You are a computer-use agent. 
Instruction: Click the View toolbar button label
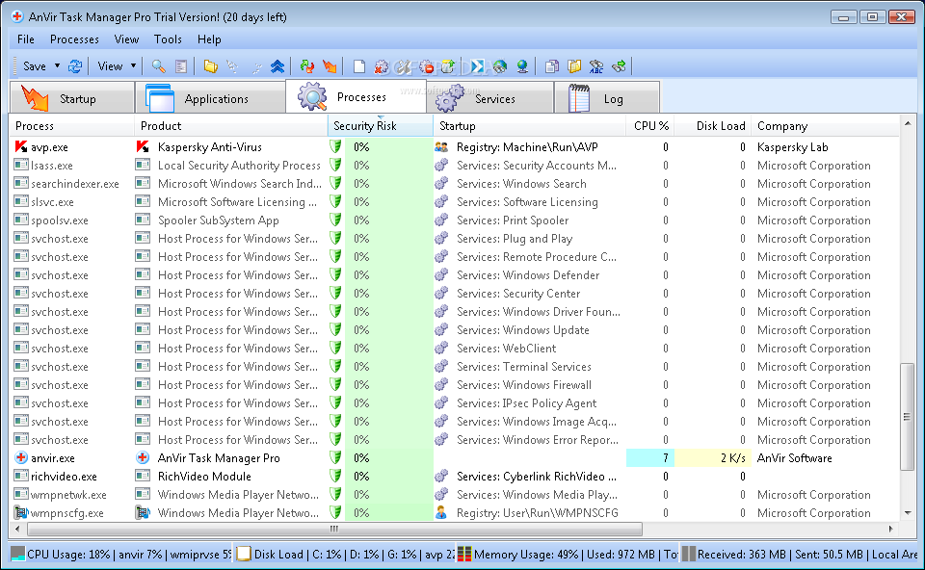pyautogui.click(x=110, y=66)
